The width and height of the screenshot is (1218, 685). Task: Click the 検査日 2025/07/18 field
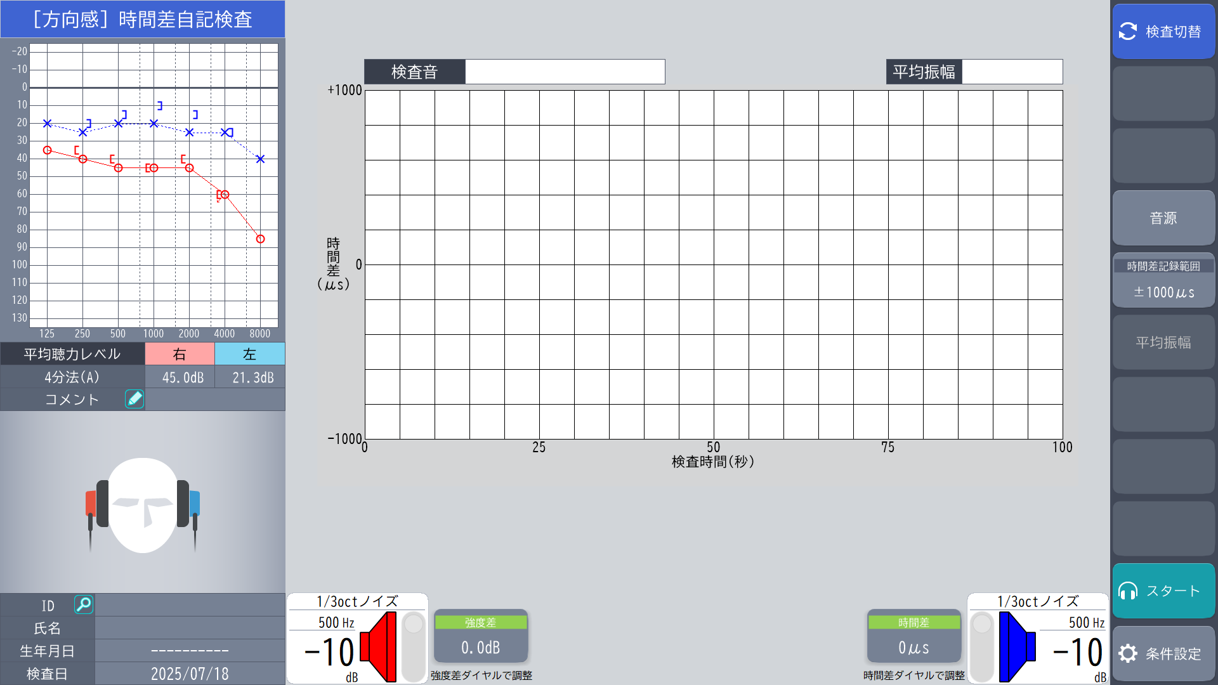click(x=190, y=674)
